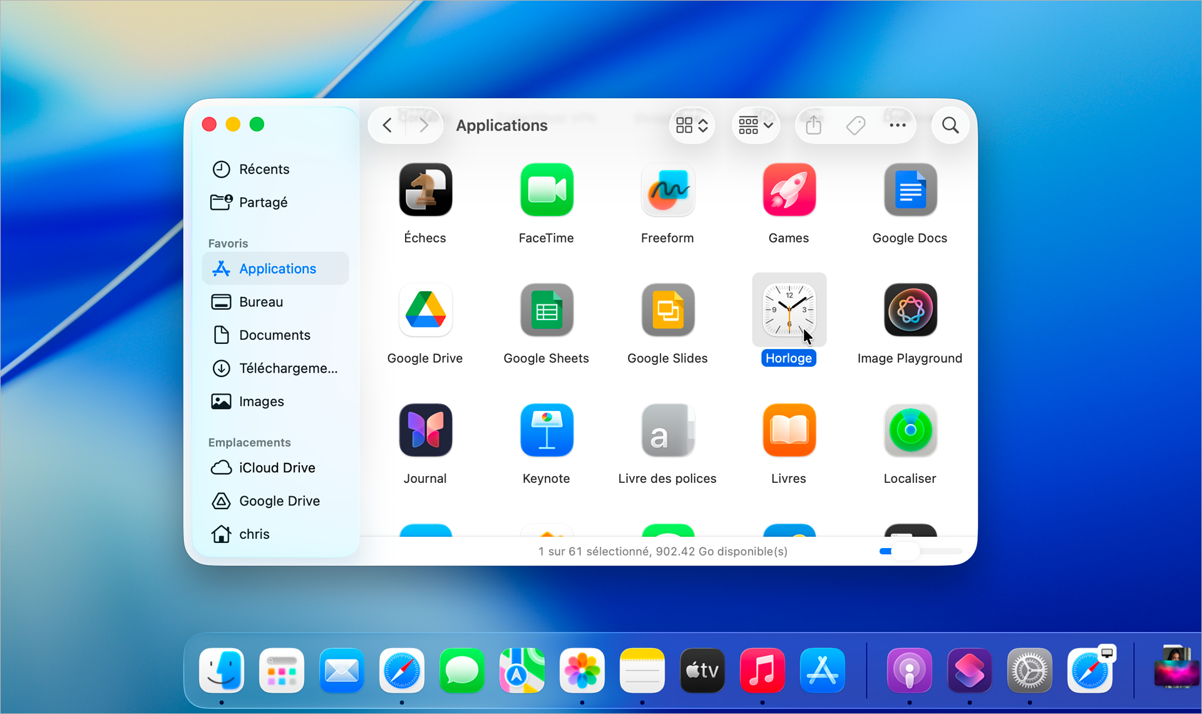Image resolution: width=1202 pixels, height=714 pixels.
Task: Open App Store from the Dock
Action: pos(823,671)
